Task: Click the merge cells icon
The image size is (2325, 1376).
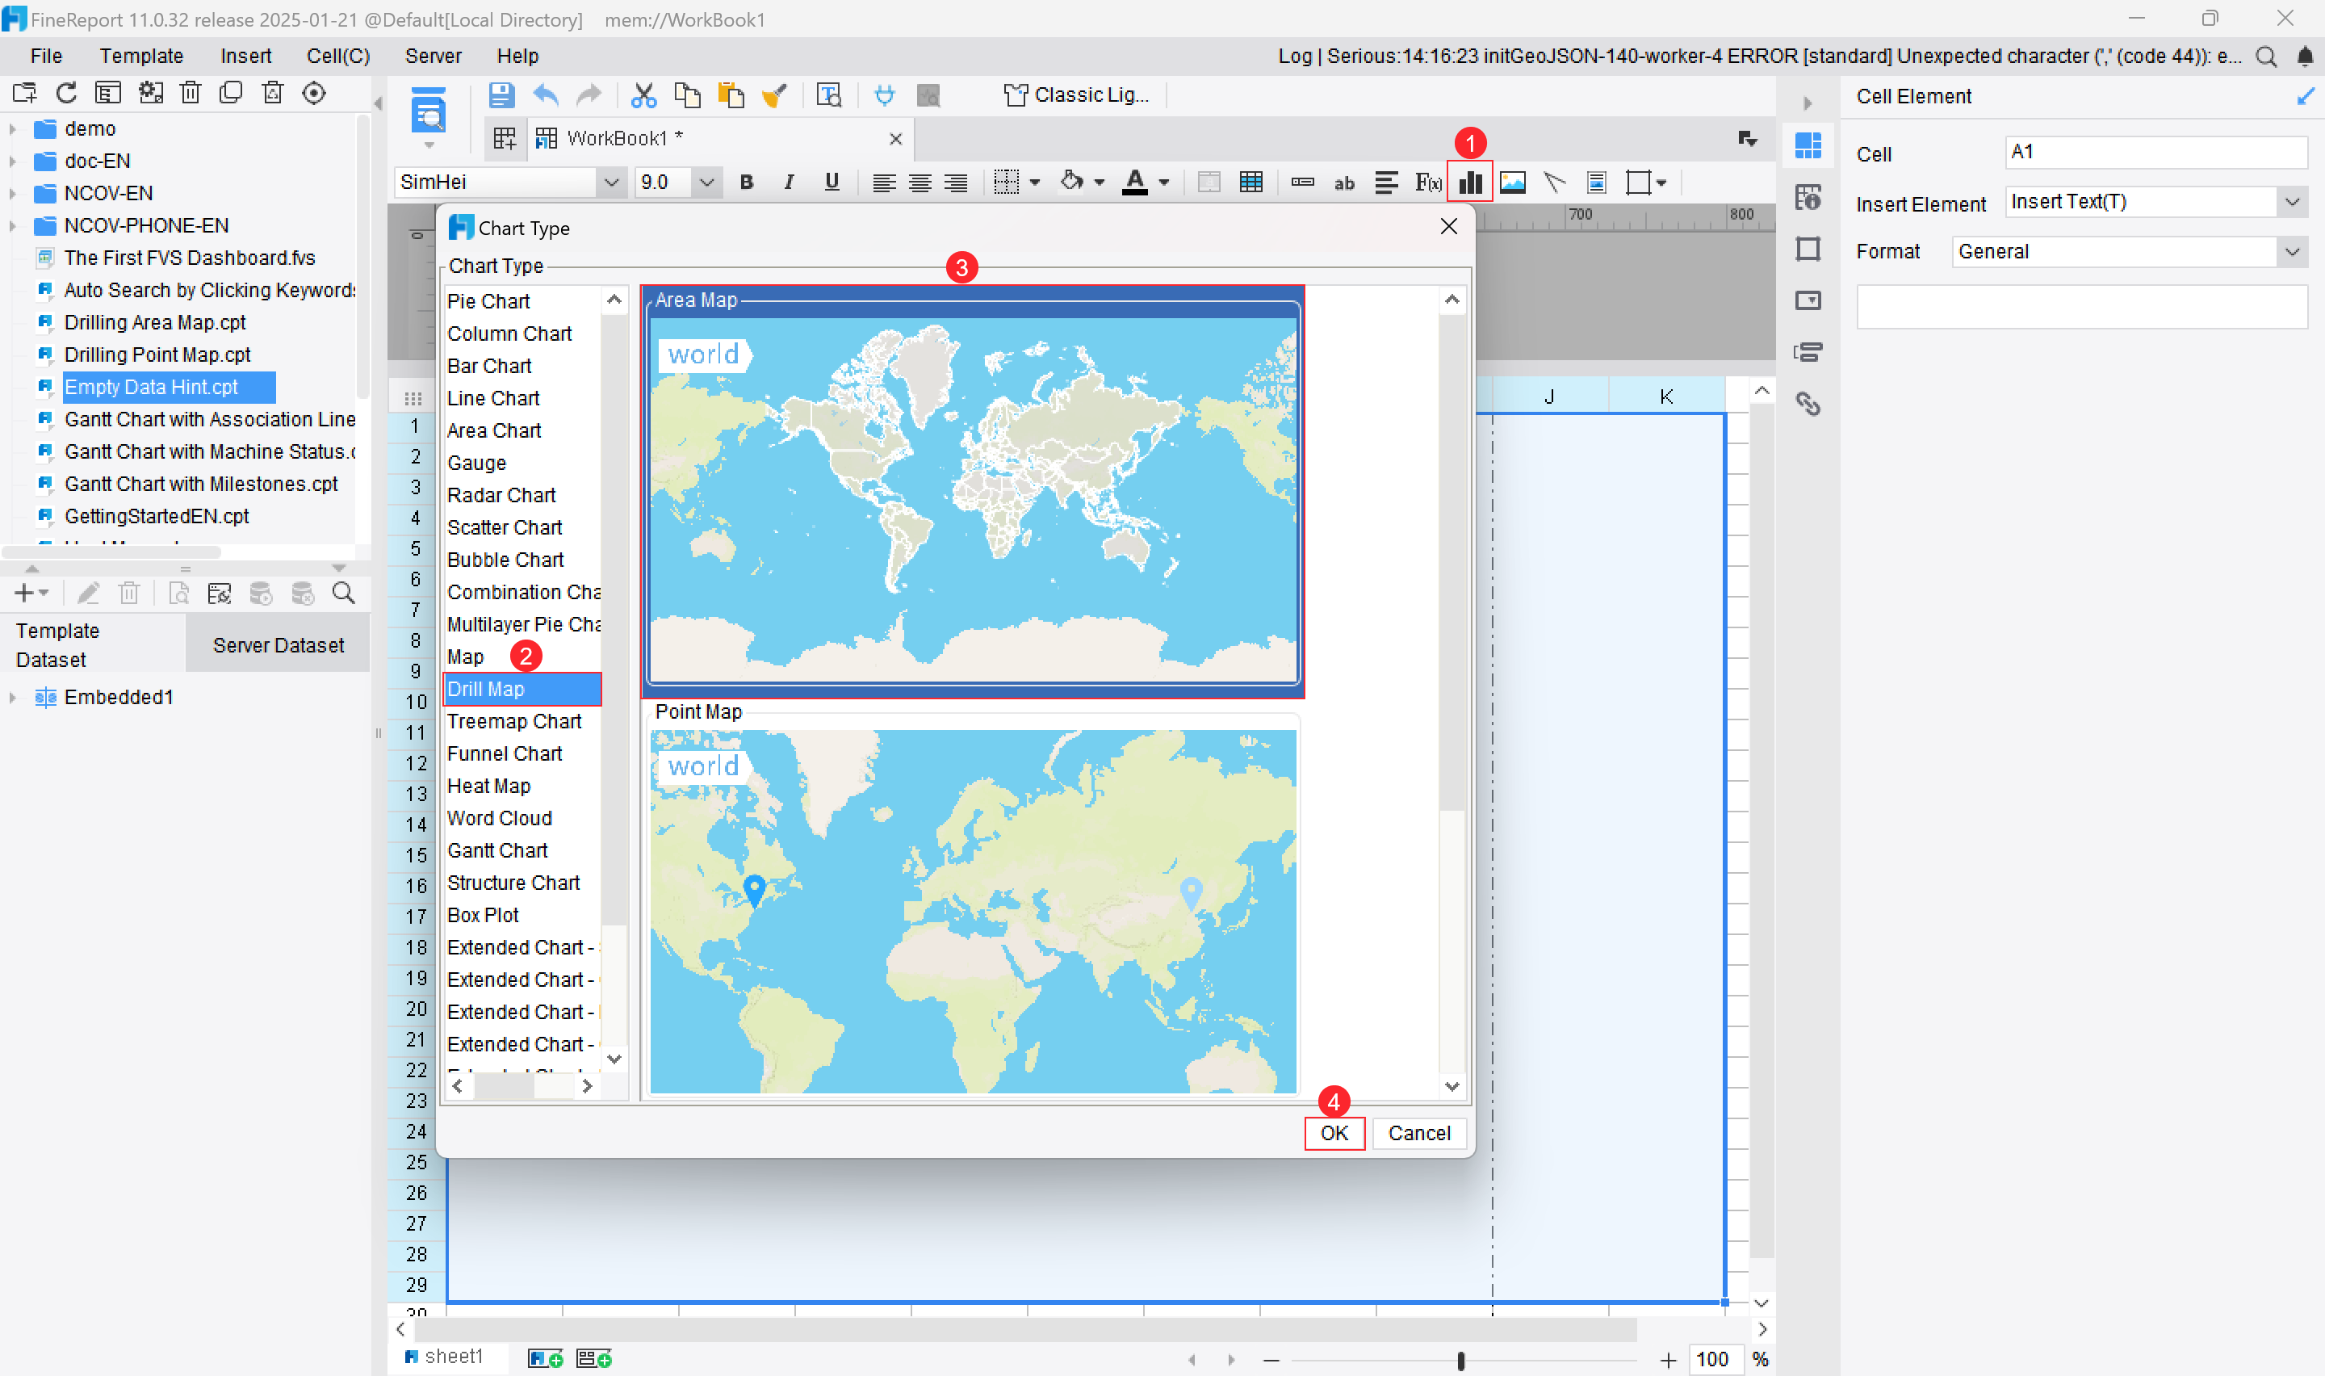Action: (1209, 182)
